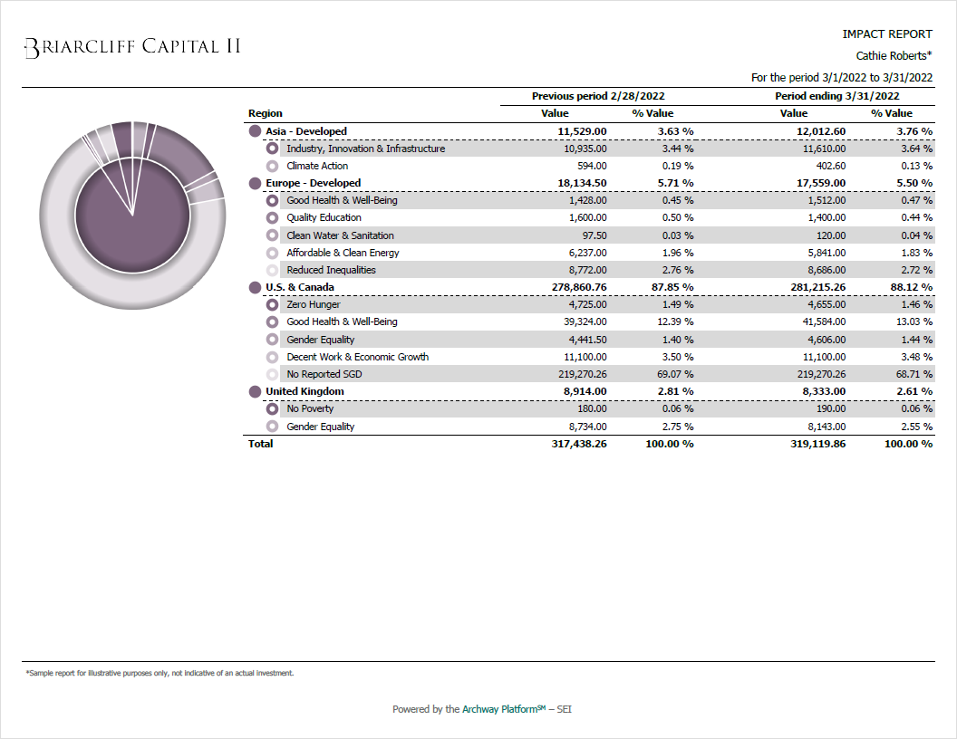Viewport: 957px width, 739px height.
Task: Click the United Kingdom legend dot
Action: 255,391
